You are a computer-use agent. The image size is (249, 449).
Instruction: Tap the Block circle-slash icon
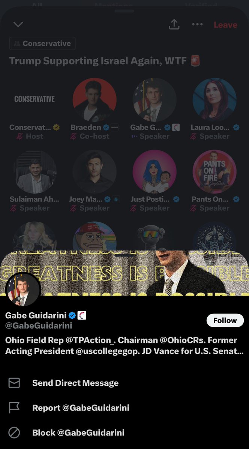(14, 433)
